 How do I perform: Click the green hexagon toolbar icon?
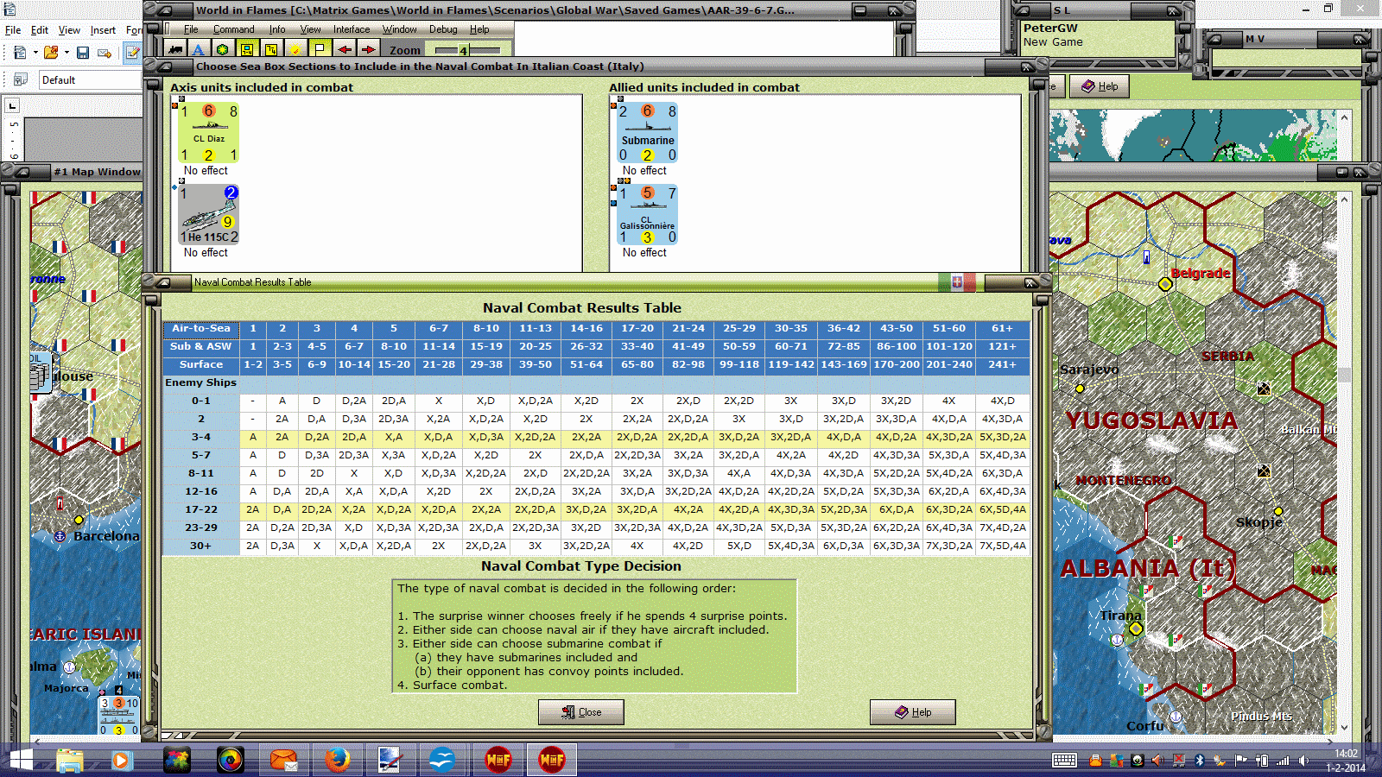(x=222, y=49)
